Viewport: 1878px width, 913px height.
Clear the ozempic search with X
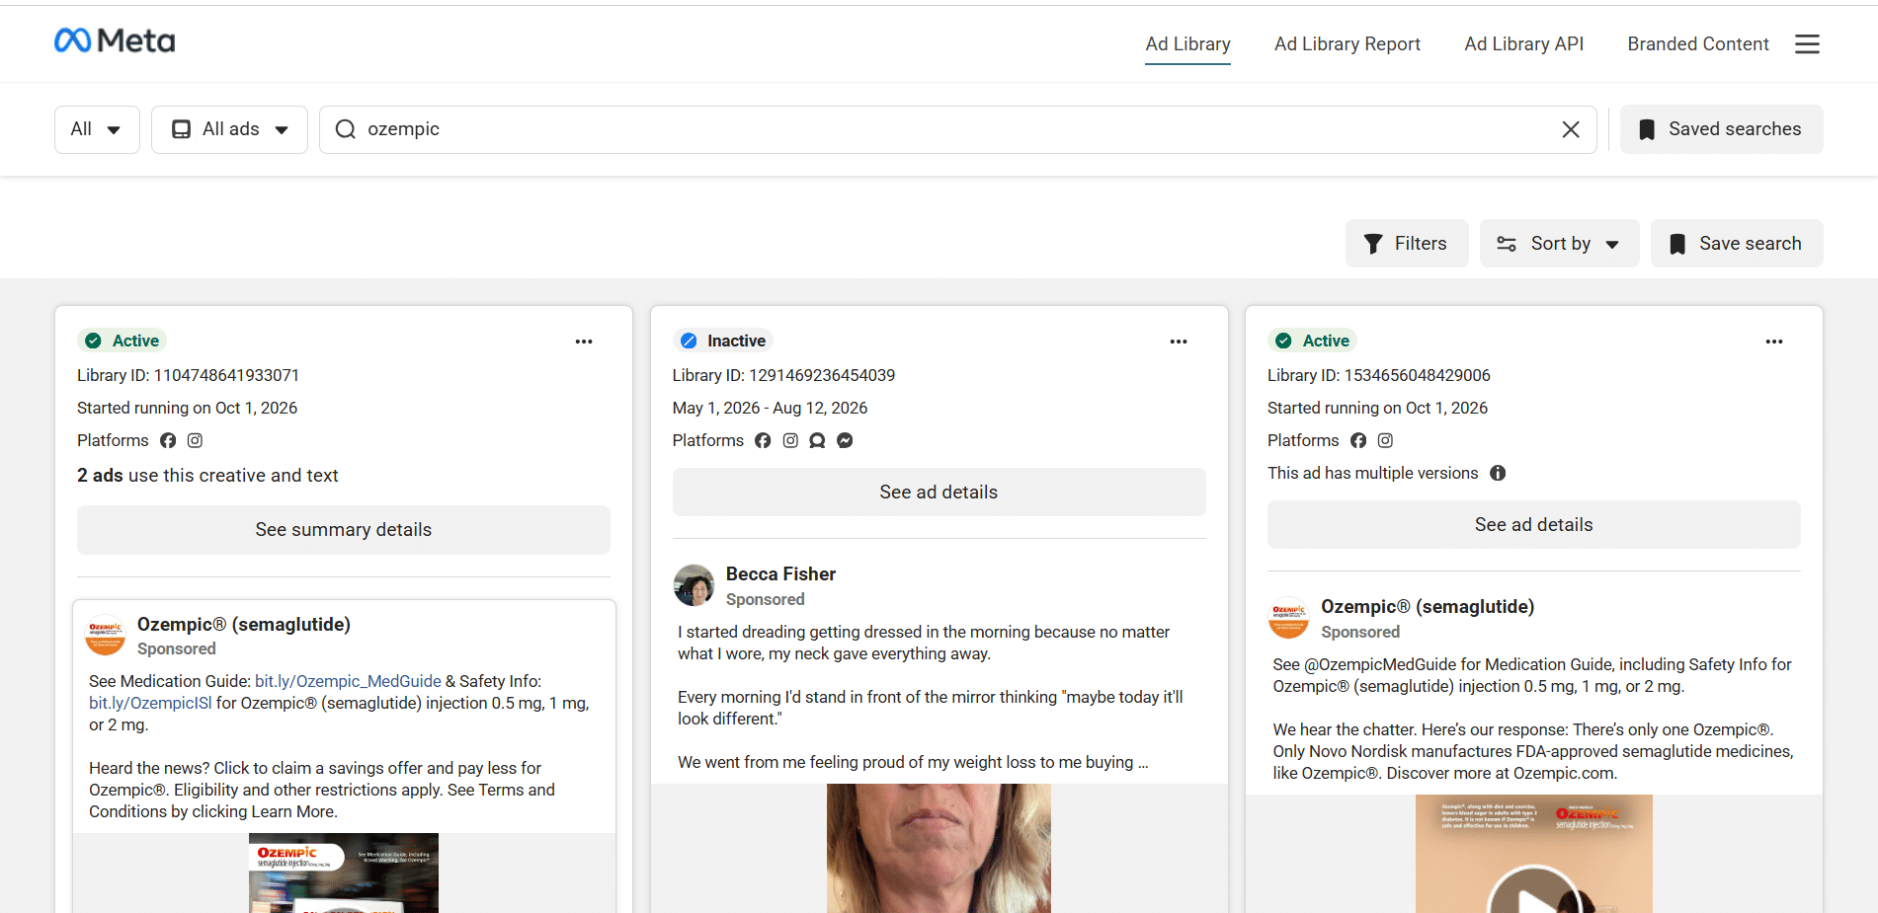pos(1571,129)
